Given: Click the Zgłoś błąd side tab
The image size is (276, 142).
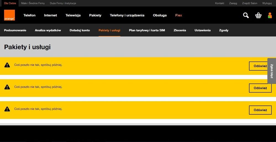Looking at the screenshot, I should tap(272, 71).
